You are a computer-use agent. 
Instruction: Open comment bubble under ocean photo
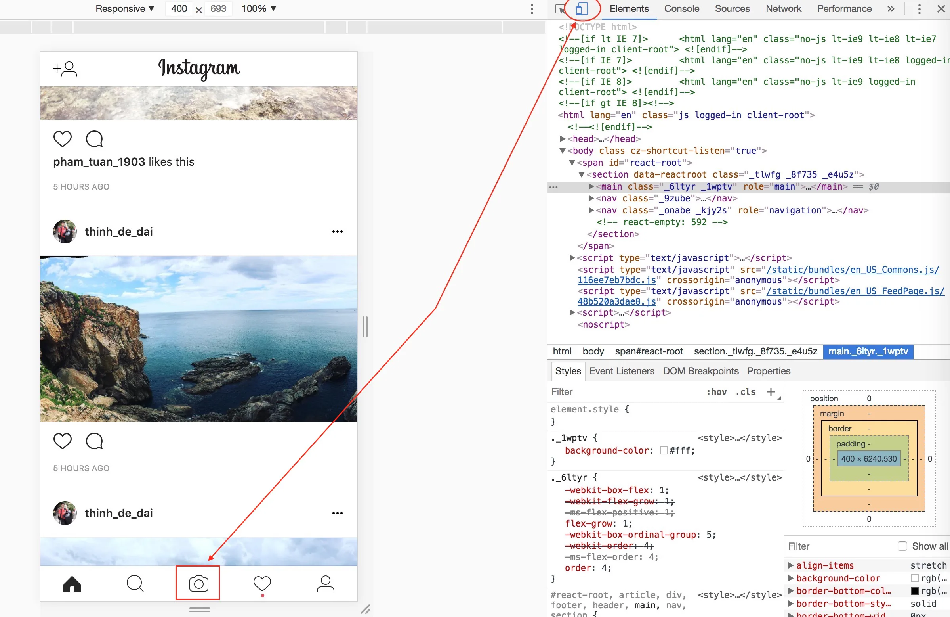coord(95,441)
